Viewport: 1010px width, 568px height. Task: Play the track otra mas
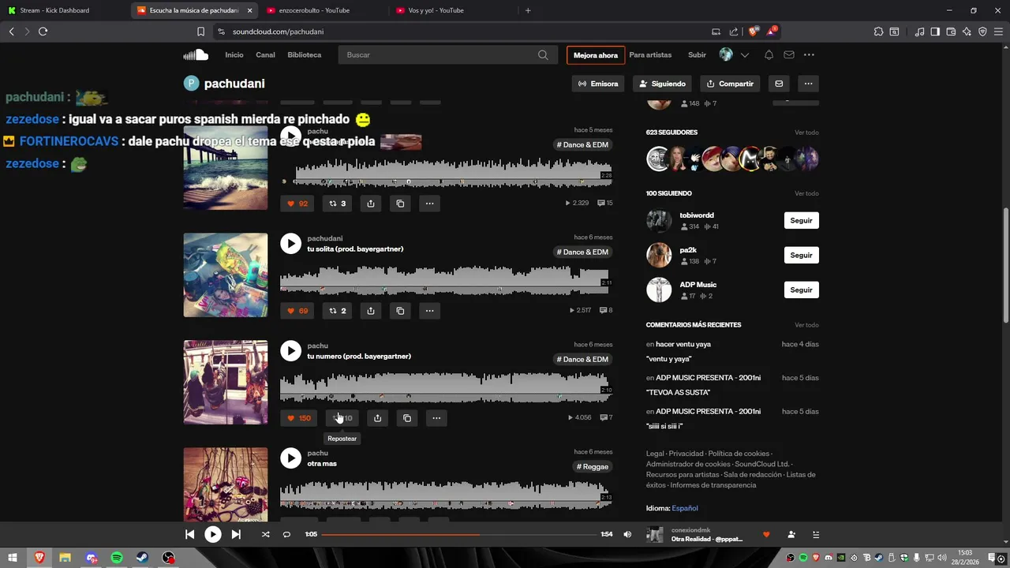[x=290, y=458]
